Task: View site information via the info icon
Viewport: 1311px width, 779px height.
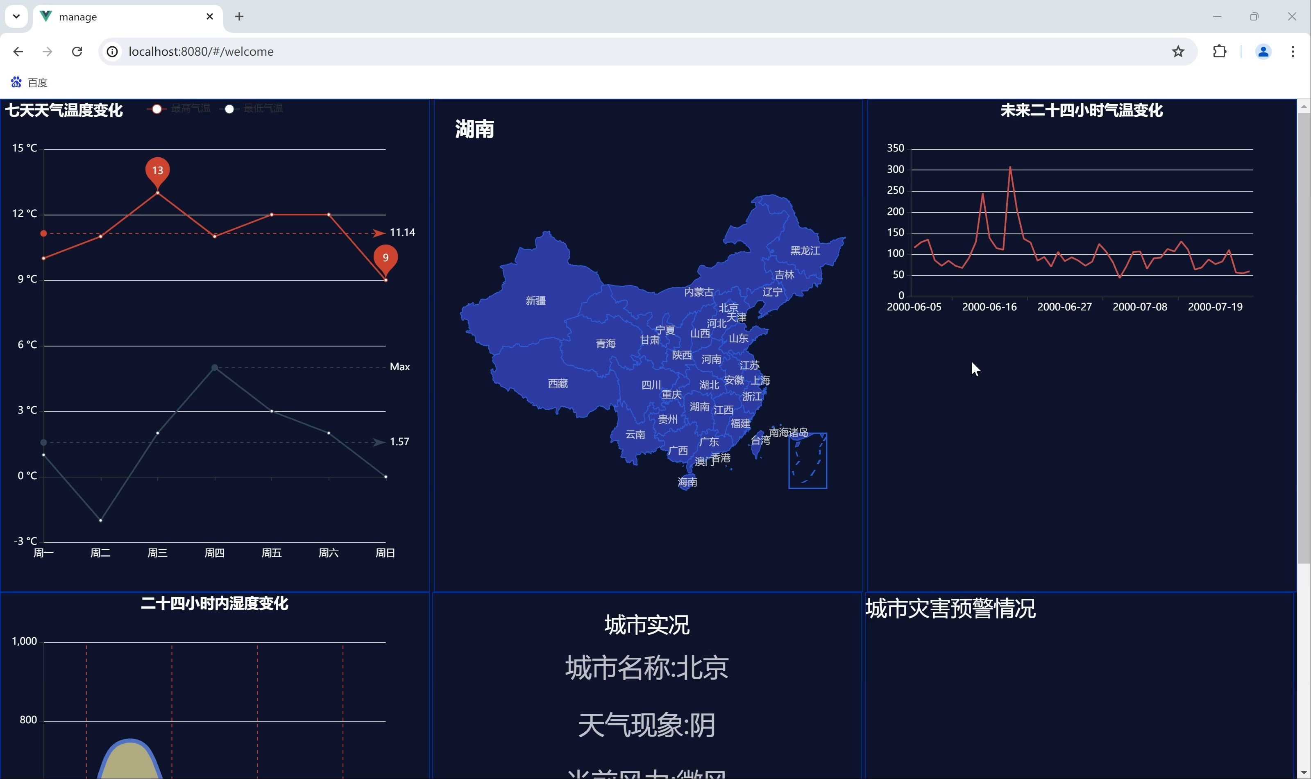Action: coord(111,51)
